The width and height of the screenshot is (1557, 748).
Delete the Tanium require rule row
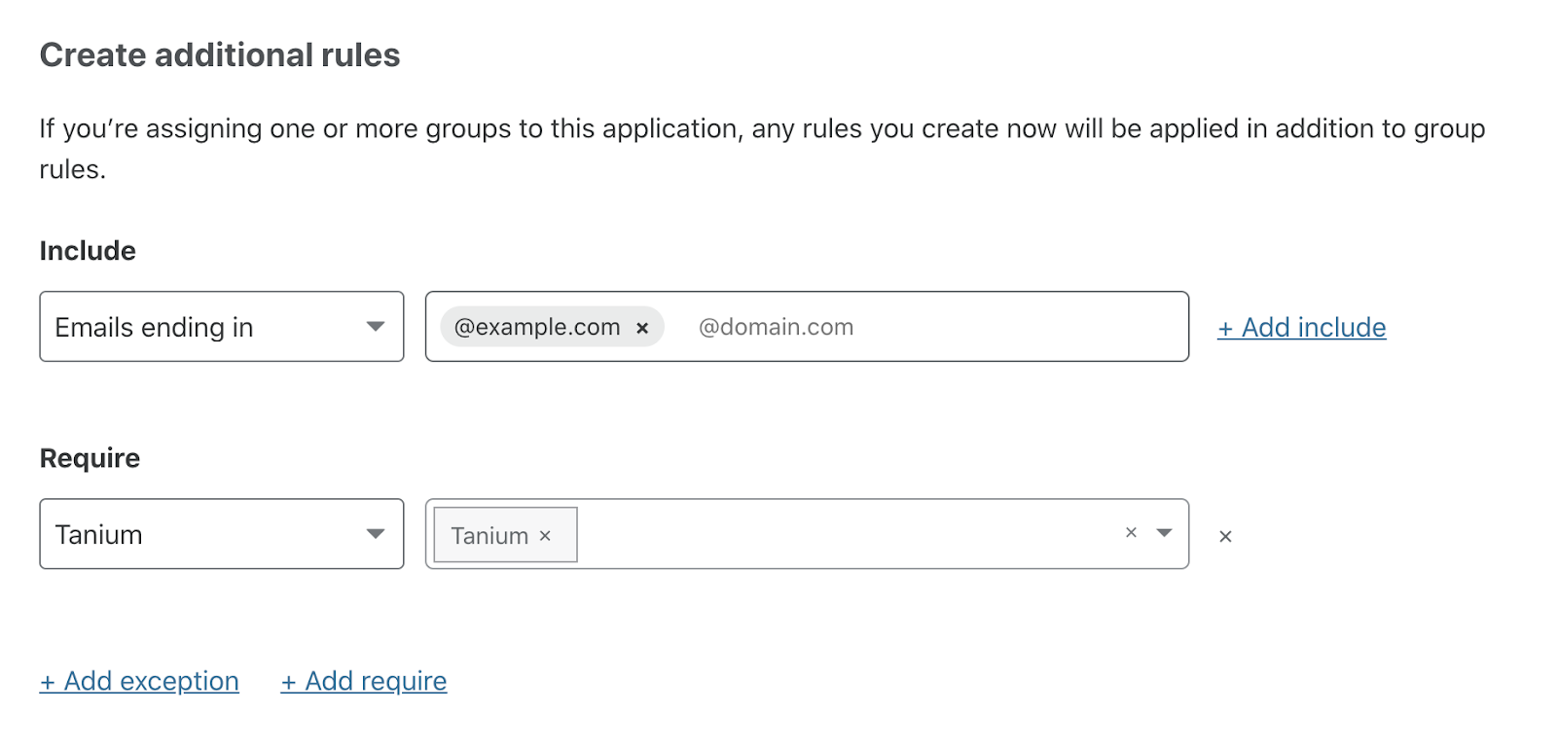tap(1225, 537)
